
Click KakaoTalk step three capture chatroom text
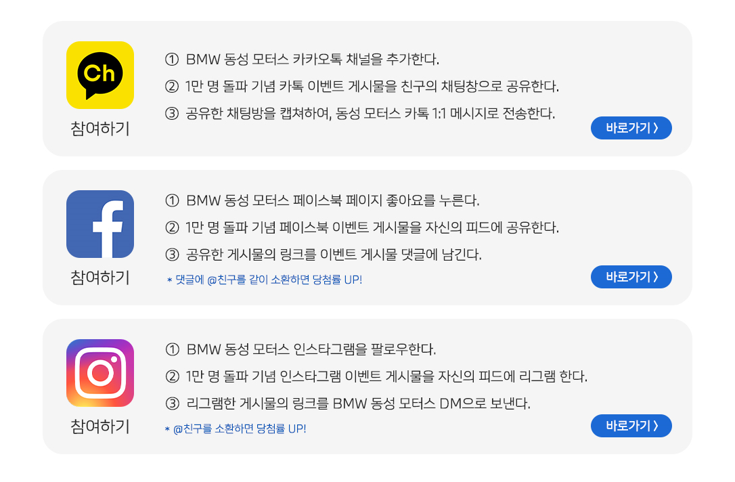click(x=360, y=114)
